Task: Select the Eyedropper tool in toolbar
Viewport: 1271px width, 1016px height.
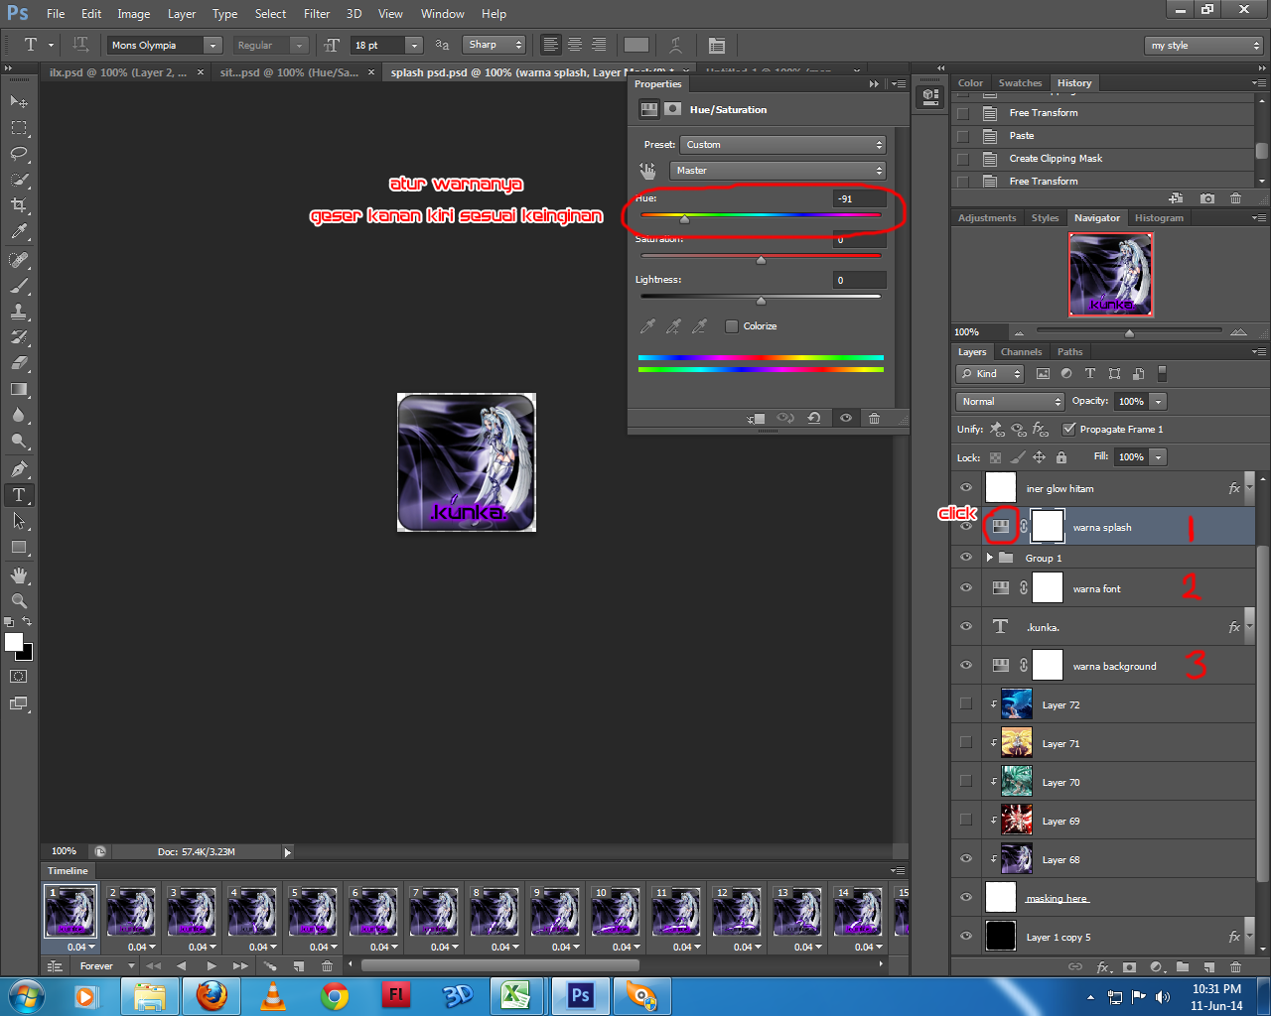Action: (x=19, y=232)
